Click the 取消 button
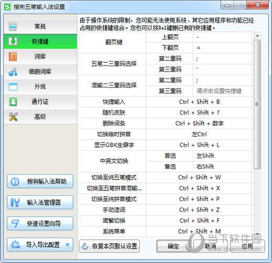 pos(210,246)
